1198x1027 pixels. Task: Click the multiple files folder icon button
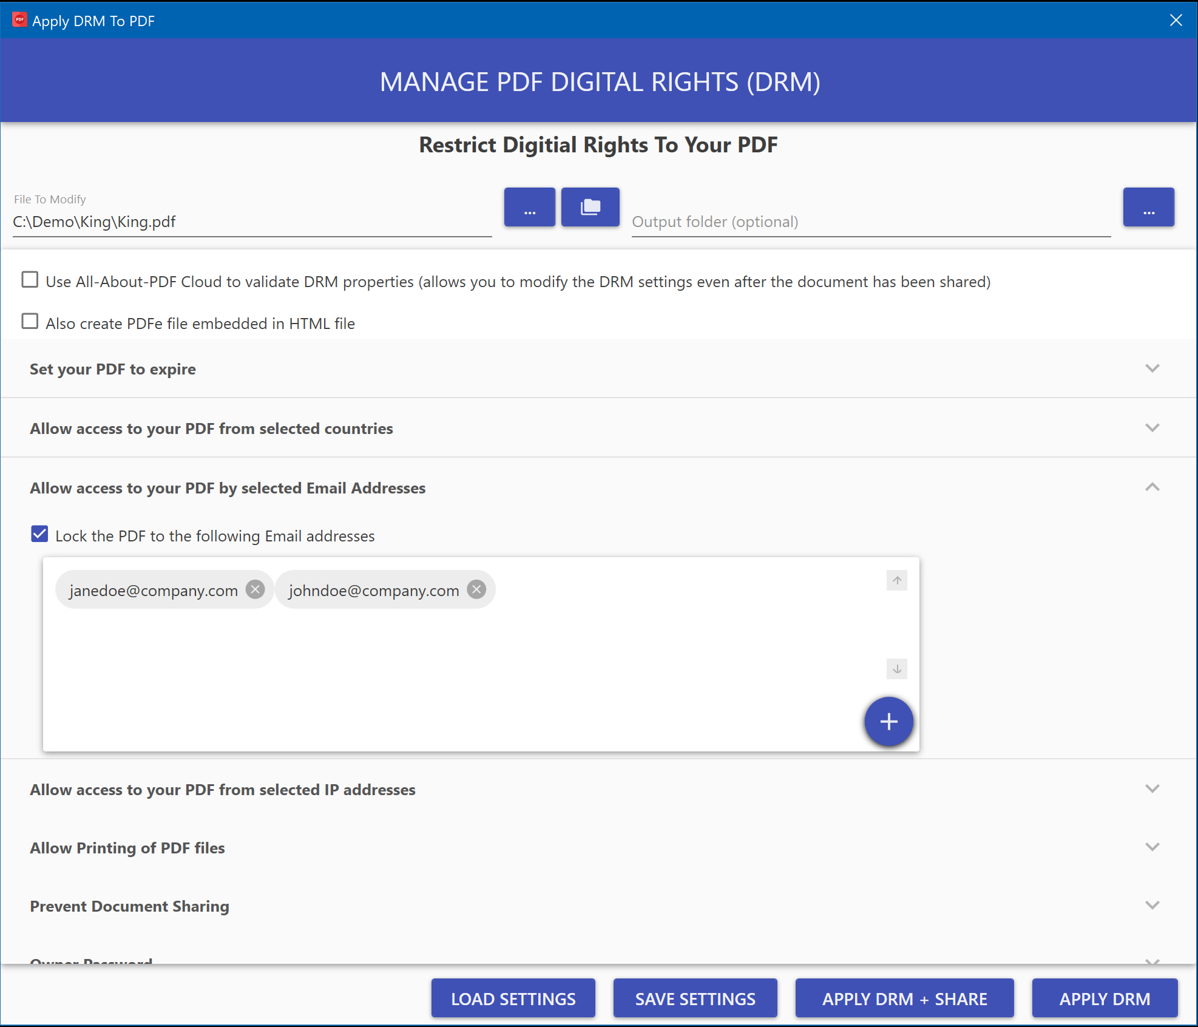click(x=590, y=207)
